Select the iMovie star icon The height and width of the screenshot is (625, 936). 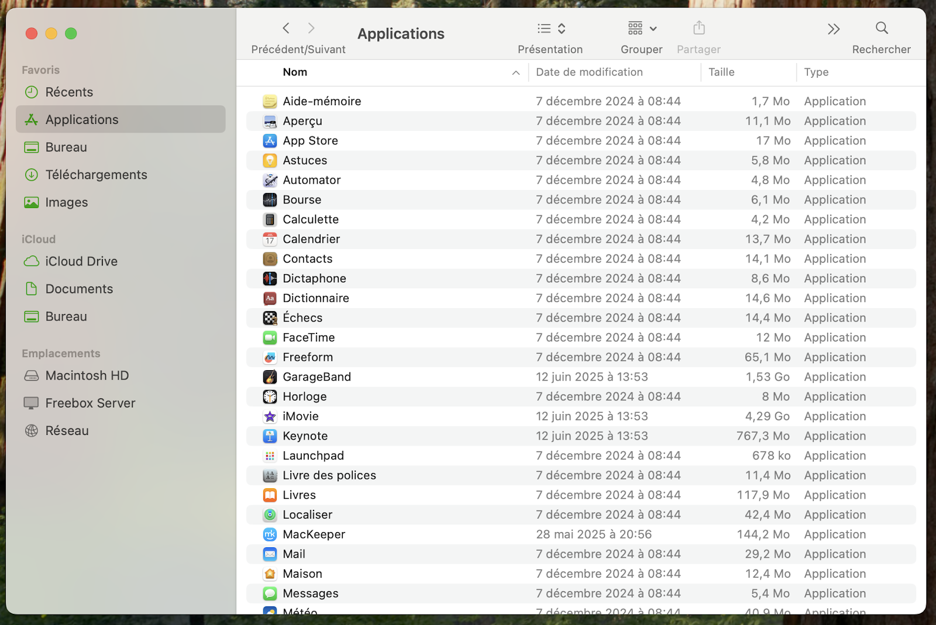point(270,416)
